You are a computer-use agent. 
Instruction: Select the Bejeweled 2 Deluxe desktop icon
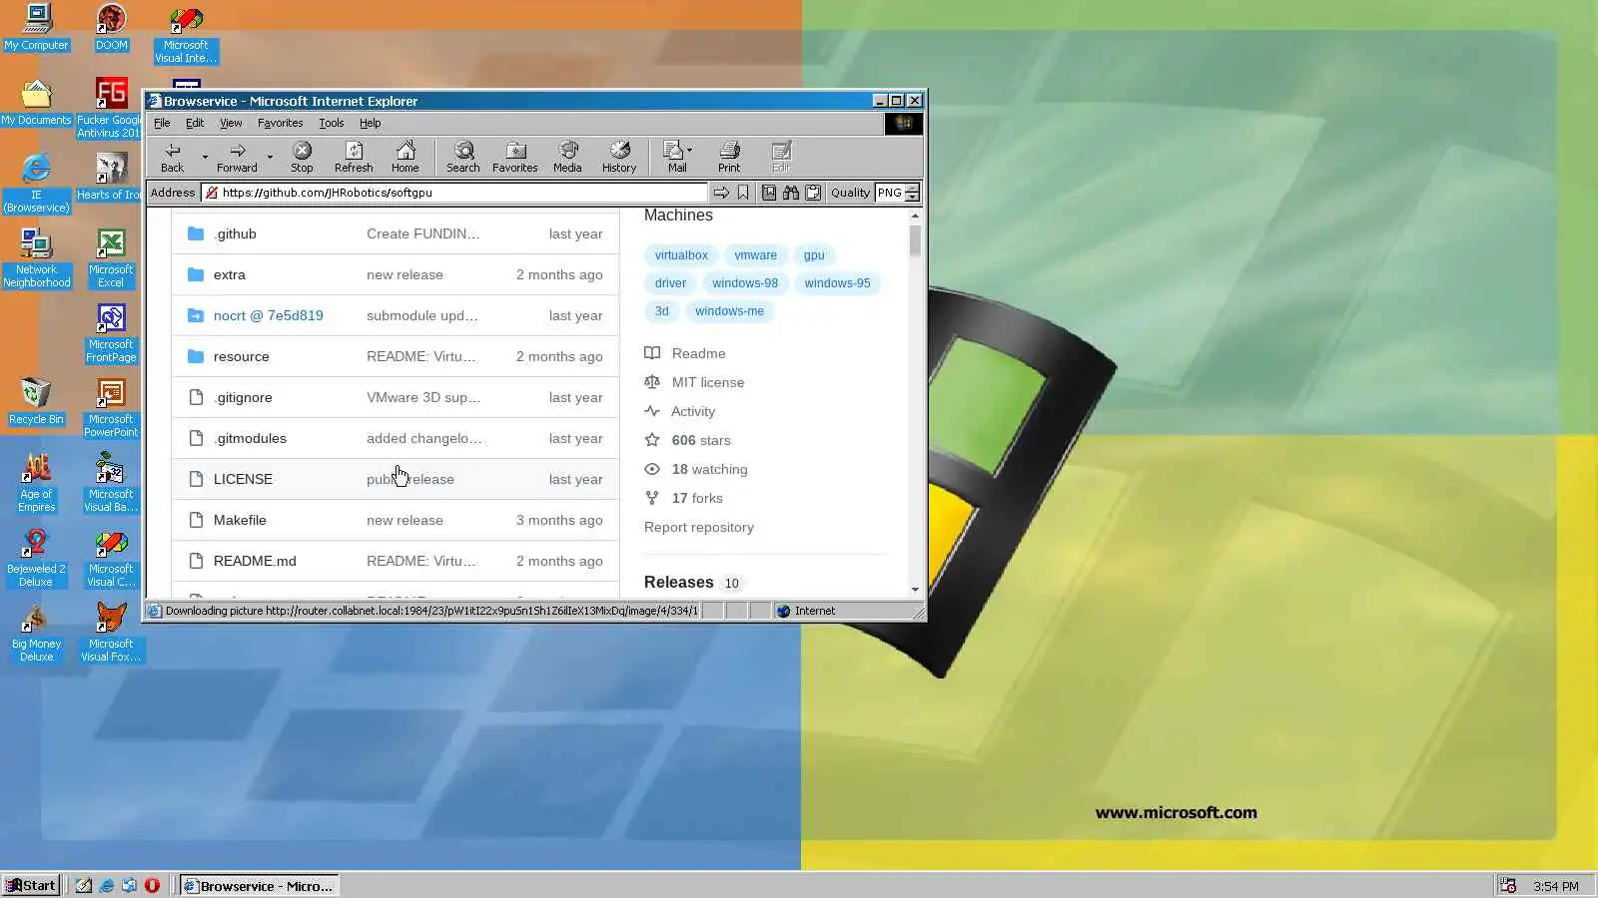click(x=37, y=559)
